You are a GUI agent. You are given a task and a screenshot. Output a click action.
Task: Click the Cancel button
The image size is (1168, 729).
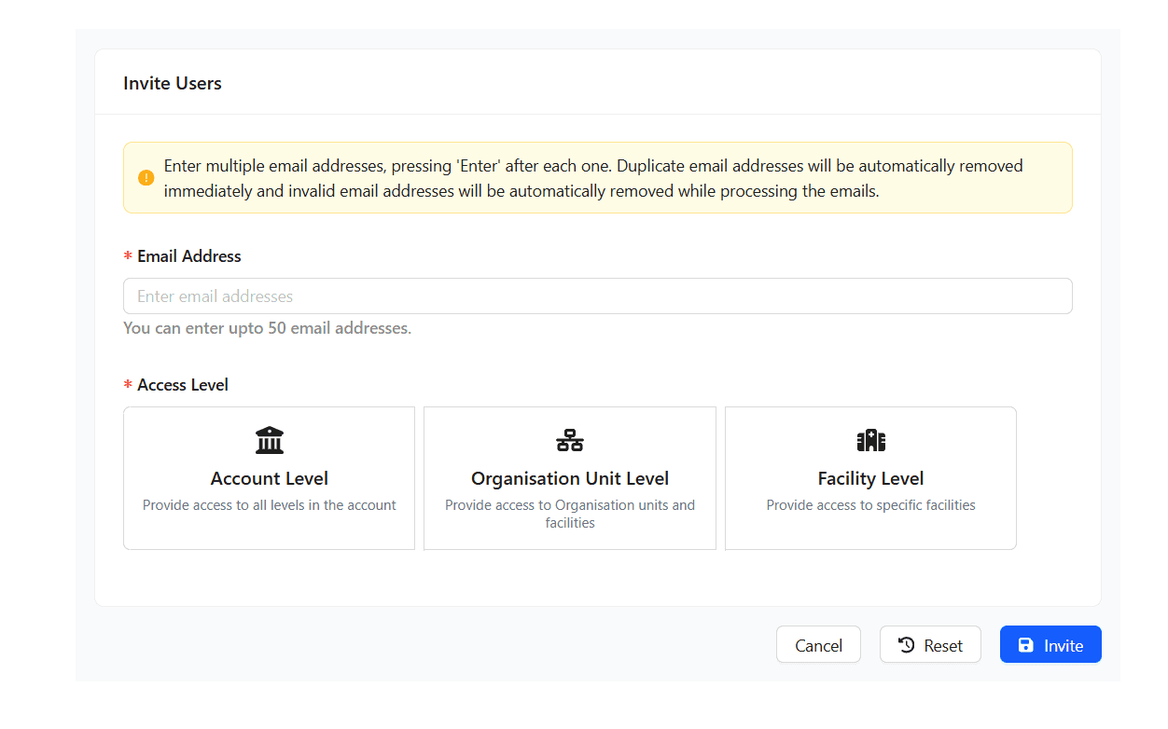tap(818, 644)
